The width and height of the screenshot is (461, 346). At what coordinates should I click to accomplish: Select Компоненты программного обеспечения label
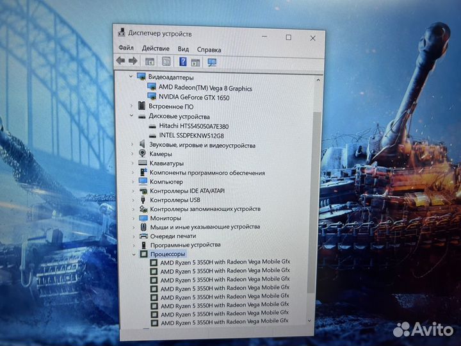[207, 173]
